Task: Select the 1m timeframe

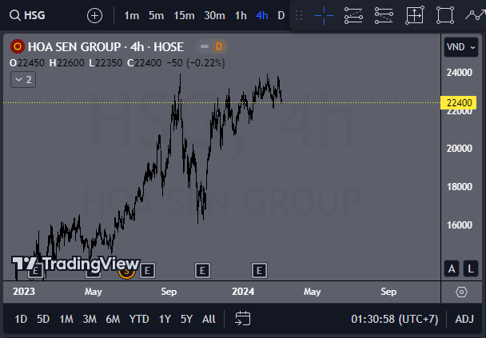Action: (x=131, y=15)
